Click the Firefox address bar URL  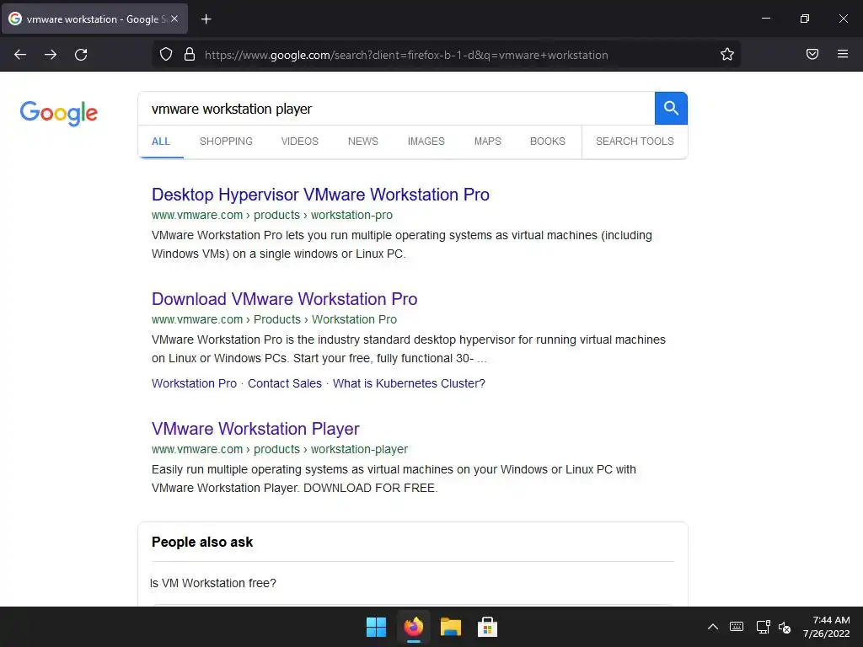[x=406, y=55]
